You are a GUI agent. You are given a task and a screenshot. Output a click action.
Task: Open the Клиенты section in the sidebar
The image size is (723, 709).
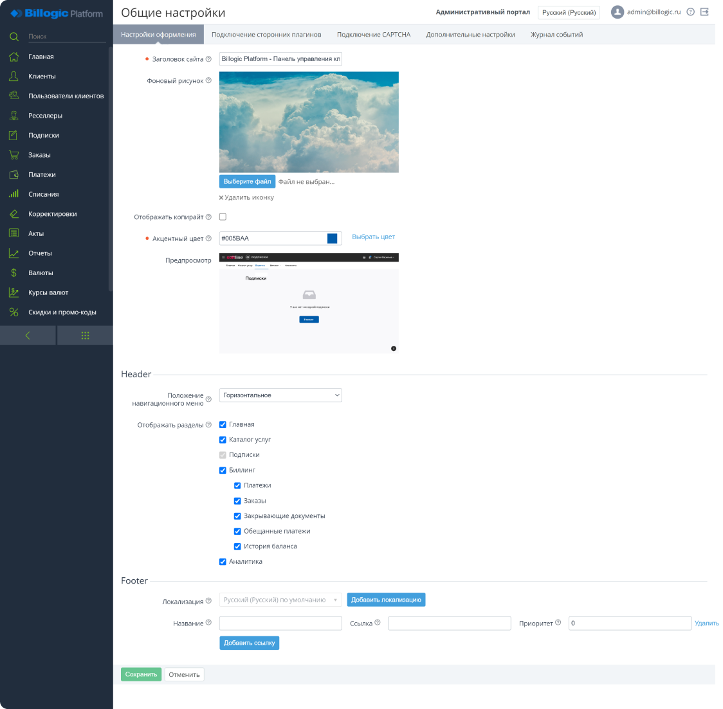pyautogui.click(x=40, y=75)
